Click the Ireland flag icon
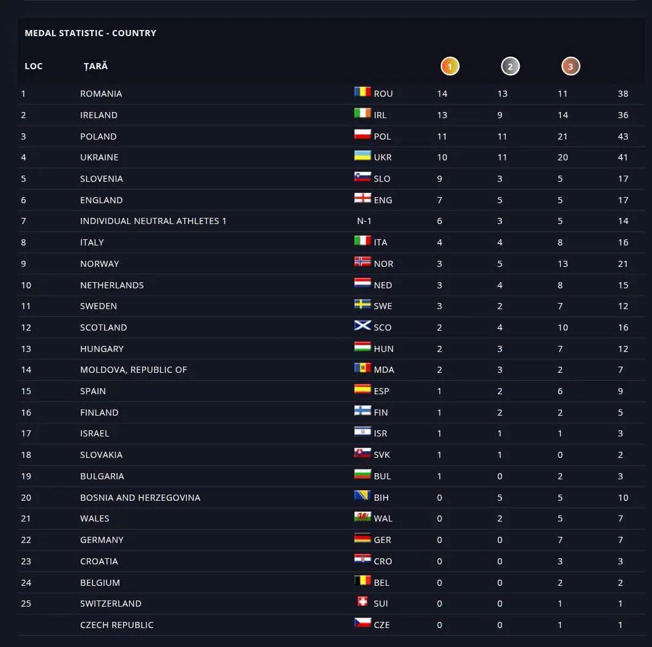This screenshot has height=647, width=652. 362,114
